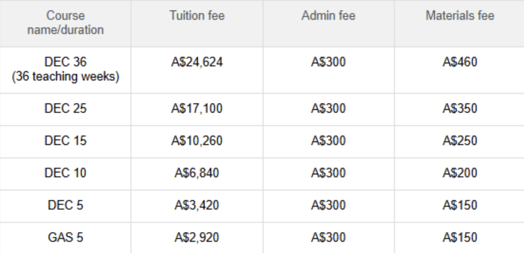Click the Course name/duration column header
Screen dimensions: 524x253
pyautogui.click(x=65, y=23)
